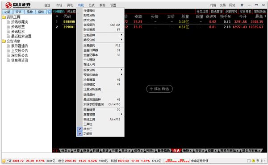Open the 债券 tab dropdown at bottom

(x=142, y=151)
